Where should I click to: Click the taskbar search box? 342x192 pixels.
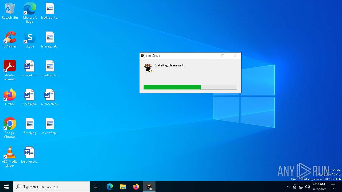(x=51, y=187)
